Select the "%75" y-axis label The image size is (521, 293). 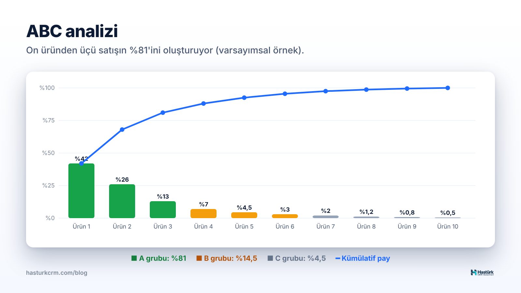(49, 120)
